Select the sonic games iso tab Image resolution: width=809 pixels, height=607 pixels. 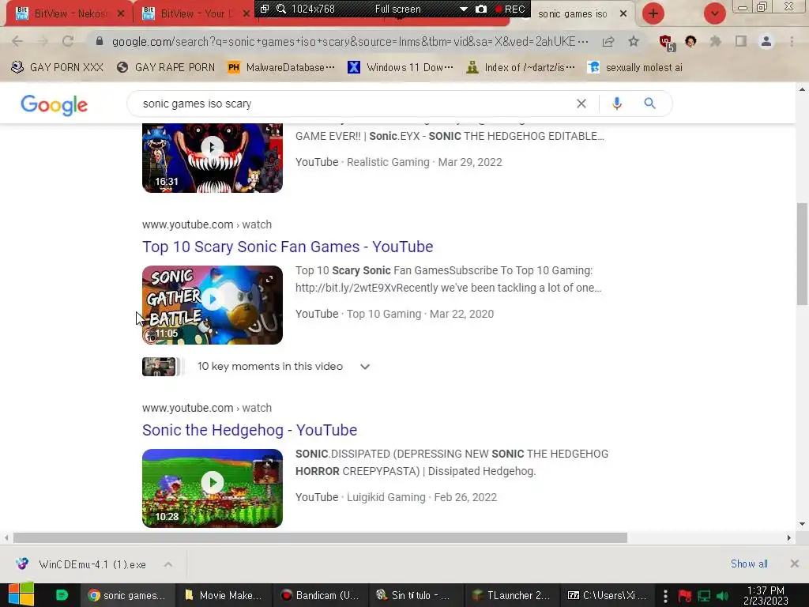tap(572, 14)
